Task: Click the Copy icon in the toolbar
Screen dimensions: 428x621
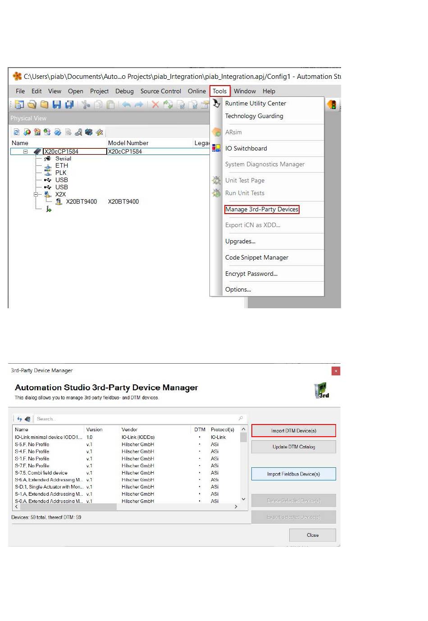Action: click(98, 105)
